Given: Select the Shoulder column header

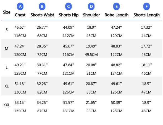Looking at the screenshot, I should pos(91,15).
